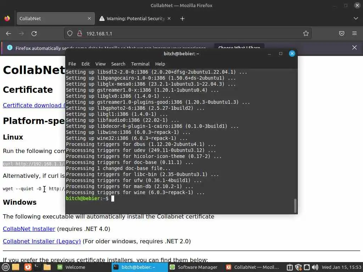Open the Pocket save icon in Firefox
The width and height of the screenshot is (363, 272).
[342, 33]
